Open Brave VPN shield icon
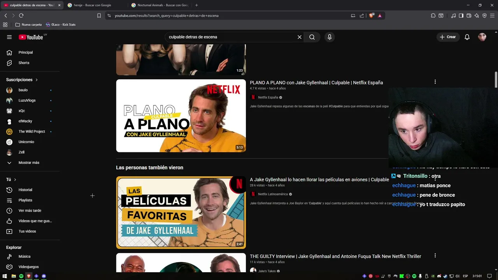 click(484, 16)
